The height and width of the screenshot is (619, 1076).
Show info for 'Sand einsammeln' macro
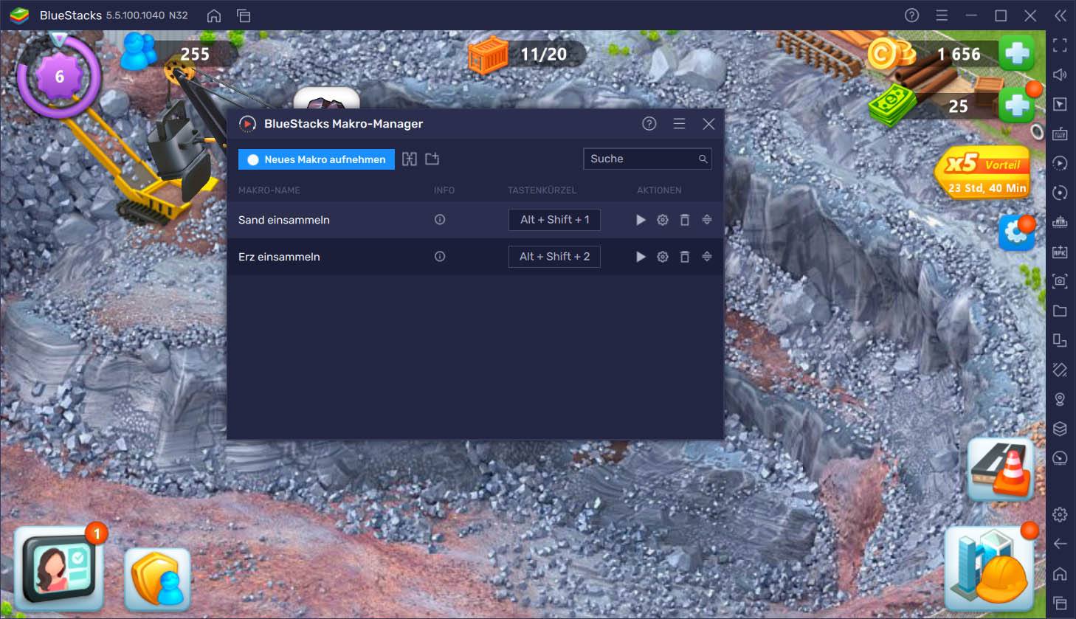(x=440, y=220)
